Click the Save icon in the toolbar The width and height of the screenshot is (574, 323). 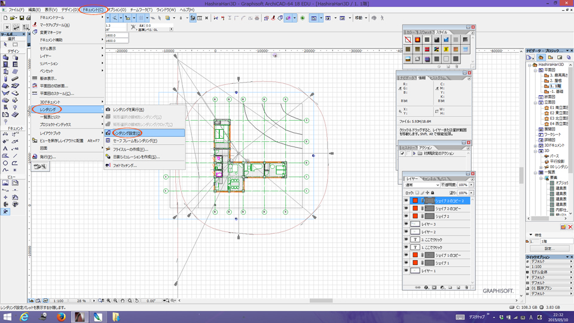(x=22, y=17)
